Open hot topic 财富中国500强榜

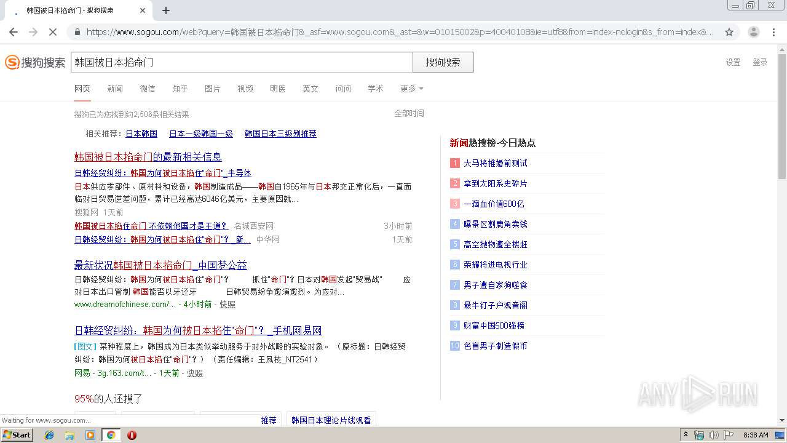click(x=494, y=325)
